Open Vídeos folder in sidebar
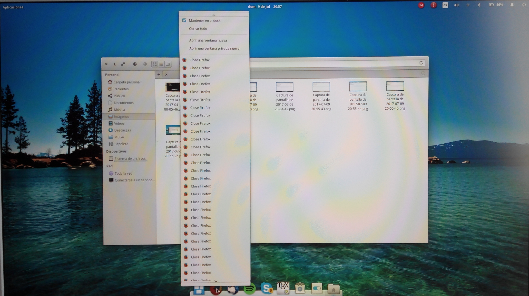529x296 pixels. [119, 123]
